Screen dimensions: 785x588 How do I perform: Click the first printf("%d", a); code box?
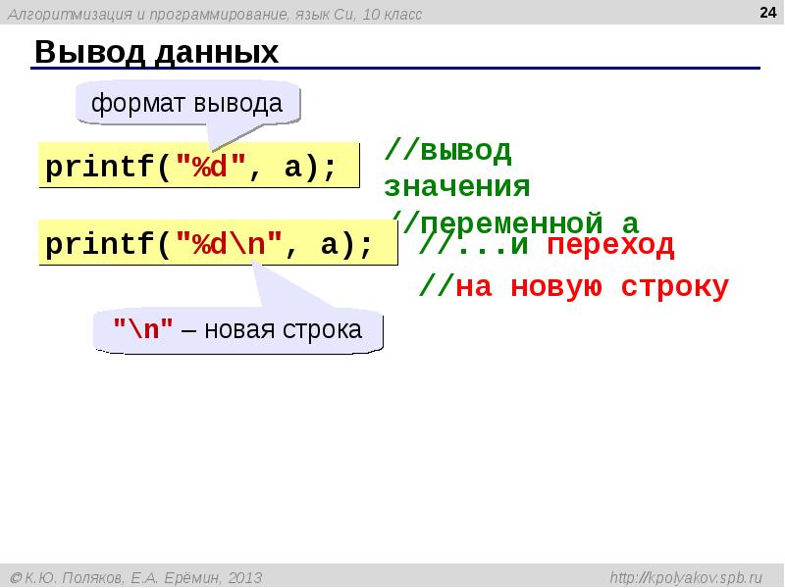tap(196, 166)
